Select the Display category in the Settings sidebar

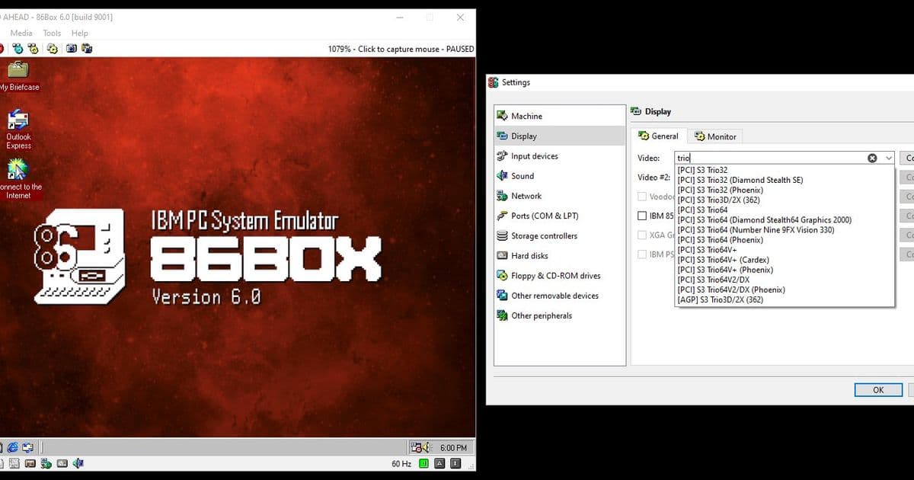coord(560,136)
